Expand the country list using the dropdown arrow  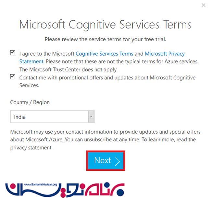91,117
